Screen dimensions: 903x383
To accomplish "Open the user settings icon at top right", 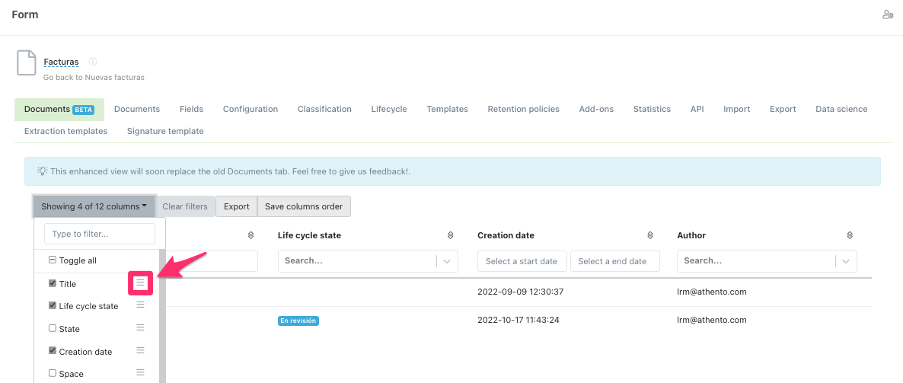I will 887,14.
